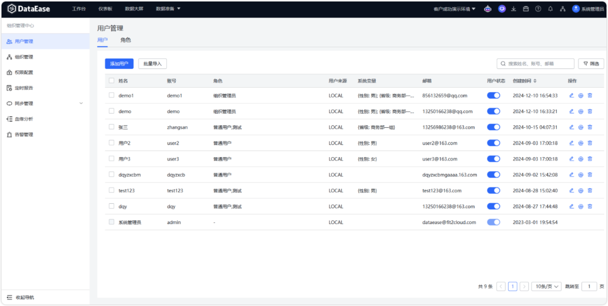Open 用户管理 in sidebar
The width and height of the screenshot is (608, 306).
click(45, 42)
